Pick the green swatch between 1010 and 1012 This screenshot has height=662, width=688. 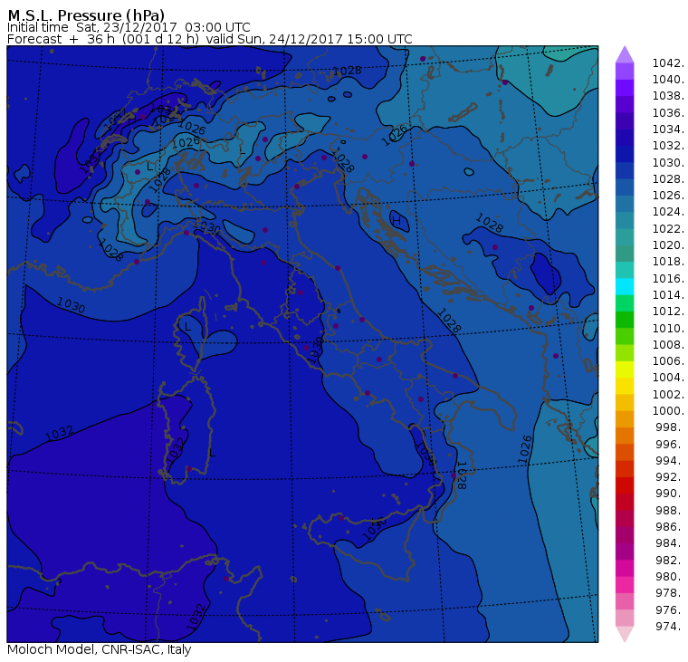[625, 320]
